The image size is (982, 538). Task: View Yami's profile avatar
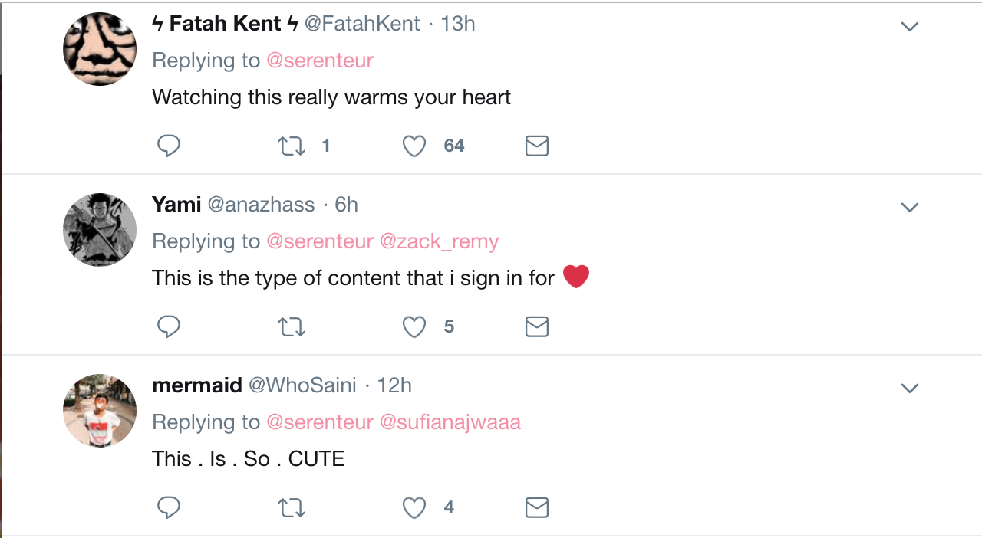[x=100, y=230]
